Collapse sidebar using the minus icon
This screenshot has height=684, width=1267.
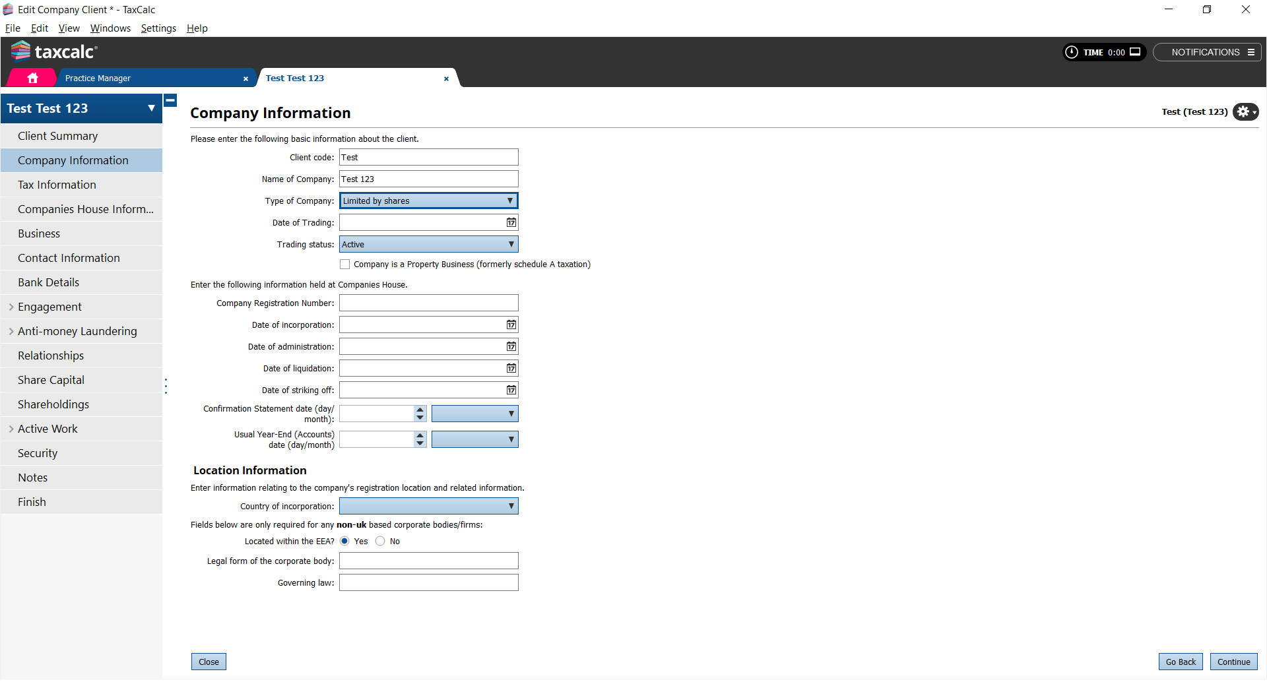click(x=170, y=101)
